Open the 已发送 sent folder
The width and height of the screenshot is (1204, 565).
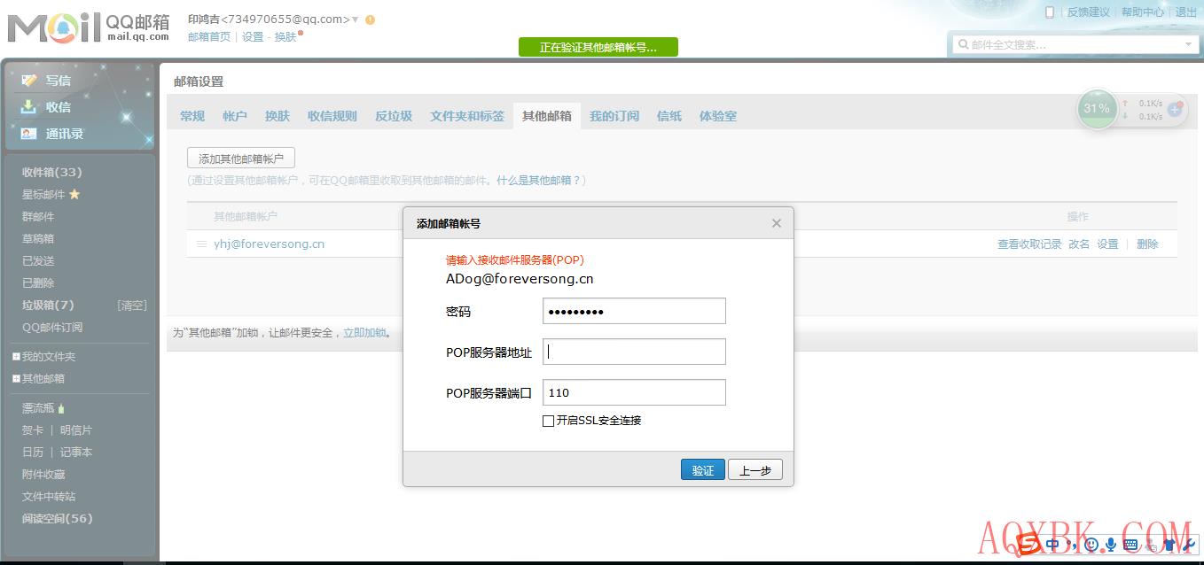[x=38, y=260]
